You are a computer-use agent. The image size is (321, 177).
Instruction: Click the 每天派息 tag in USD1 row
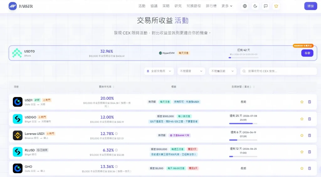click(x=165, y=102)
